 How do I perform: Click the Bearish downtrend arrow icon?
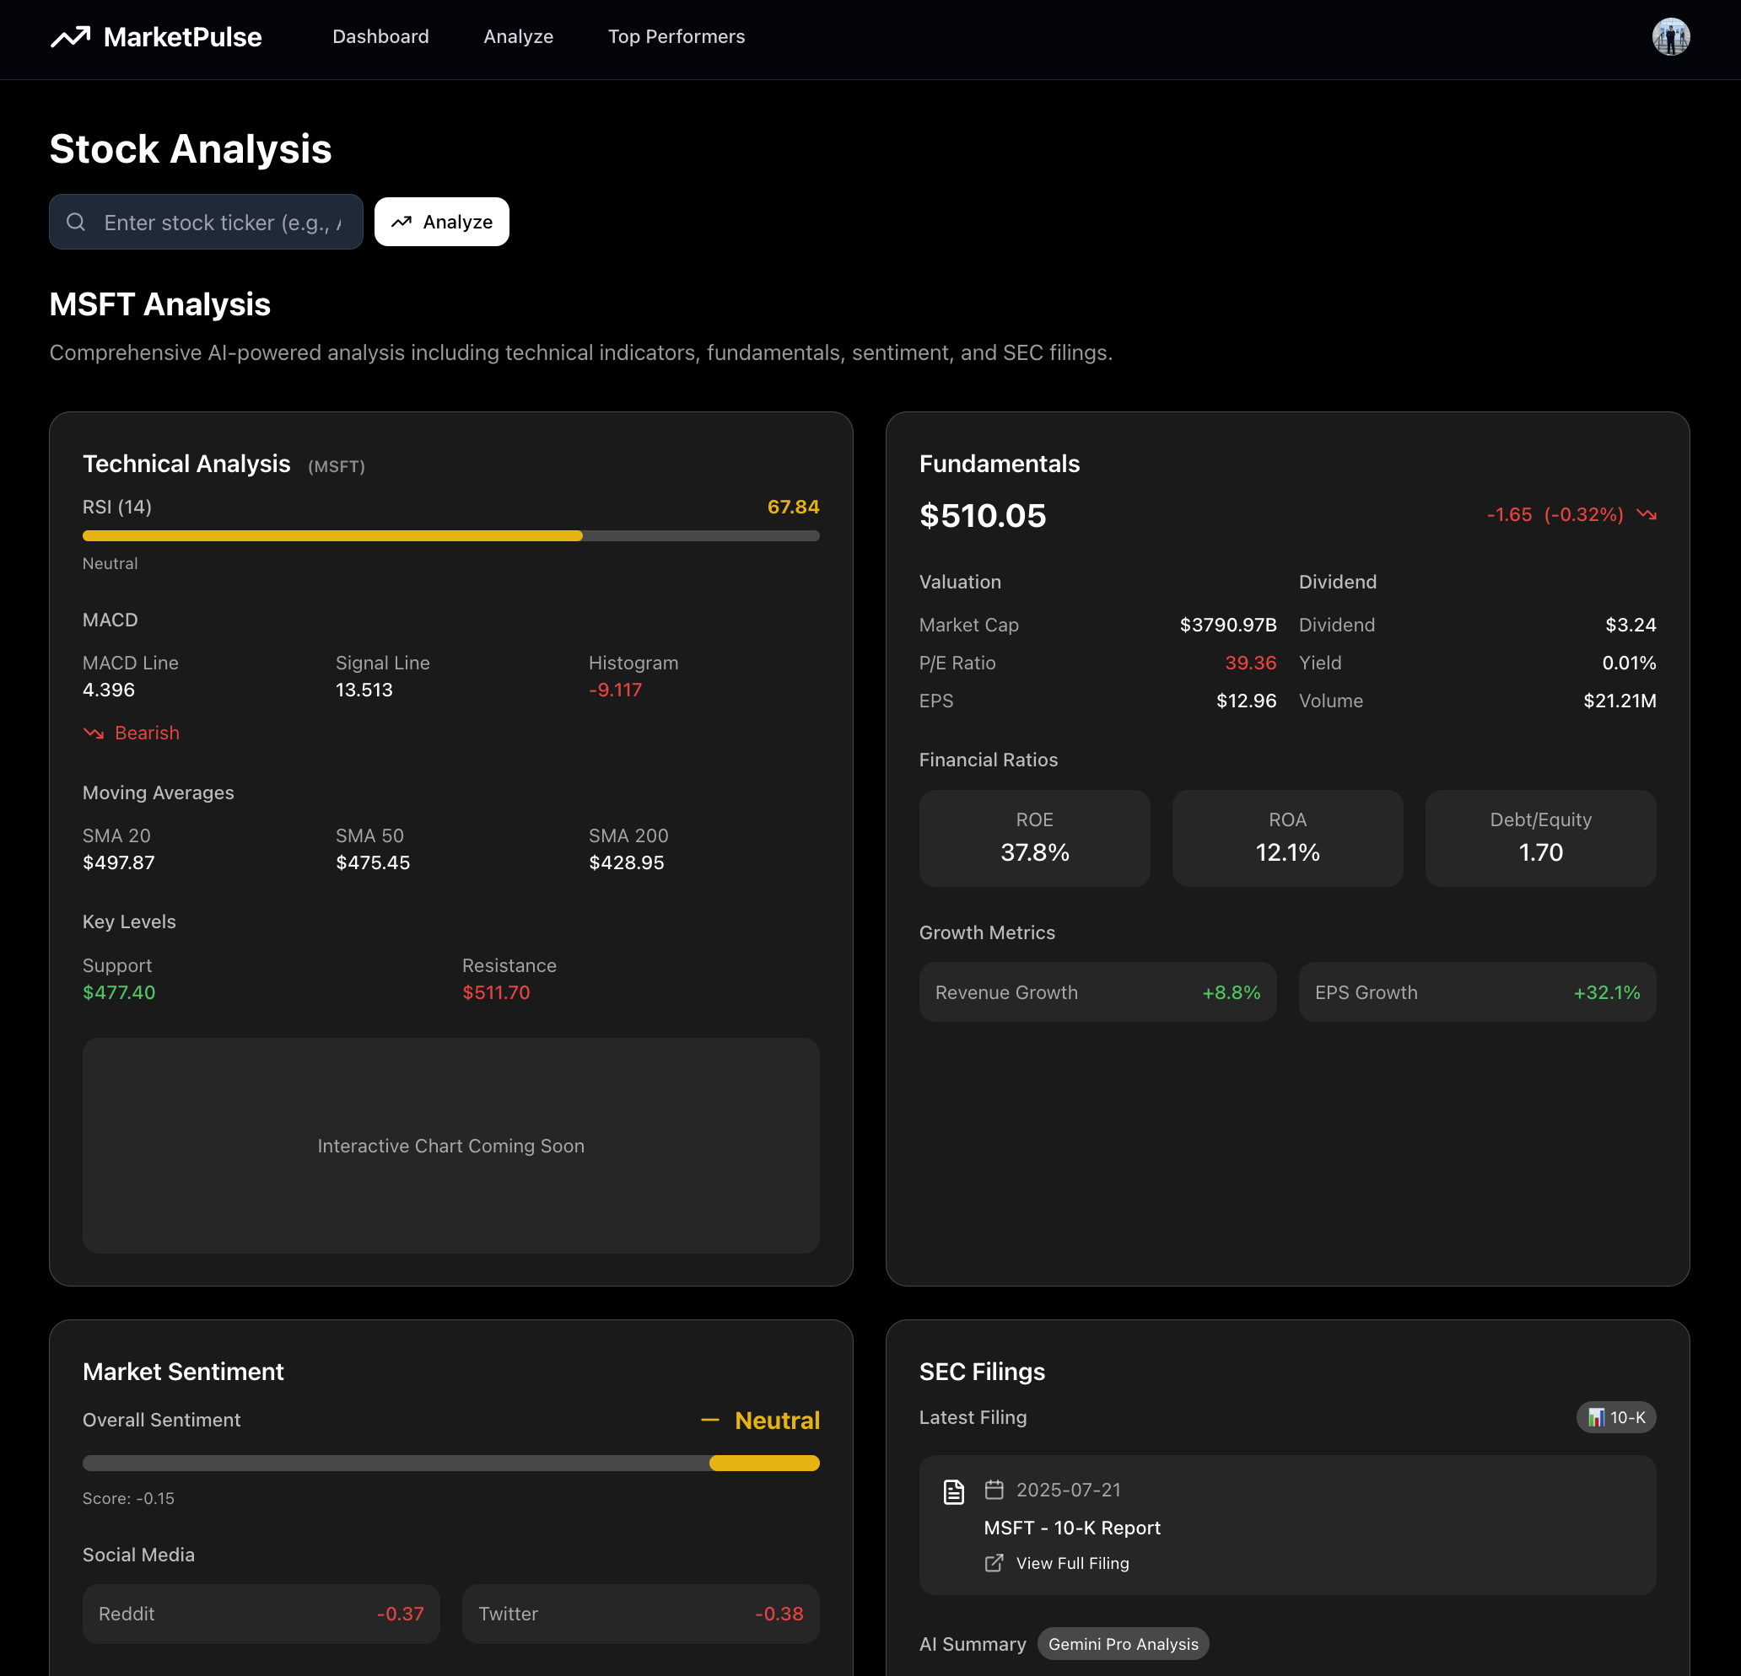tap(94, 733)
